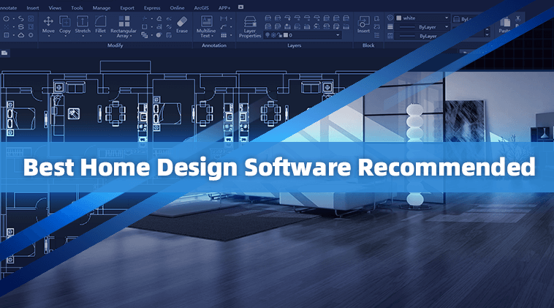Toggle layer 0 lock icon

point(281,35)
